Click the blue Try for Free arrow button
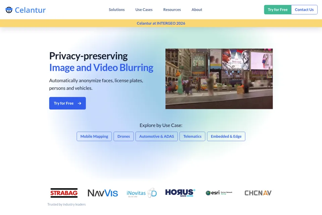 pyautogui.click(x=67, y=103)
